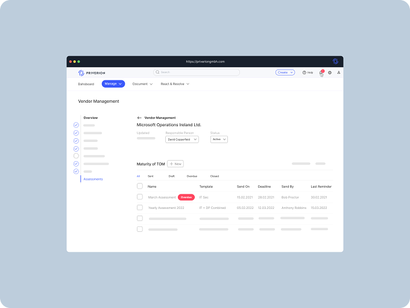
Task: Click the IT Sec template cell
Action: (204, 197)
